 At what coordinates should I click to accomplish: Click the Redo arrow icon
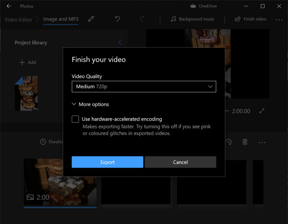(x=142, y=19)
